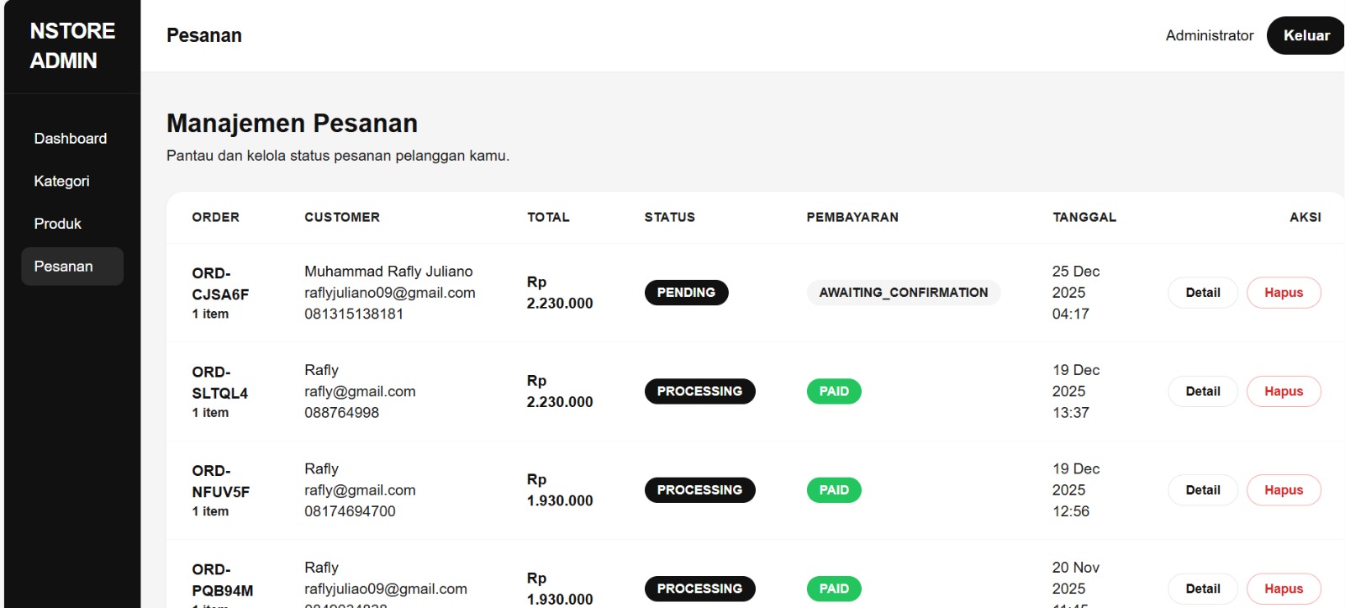Click the Administrator user label

(1209, 35)
